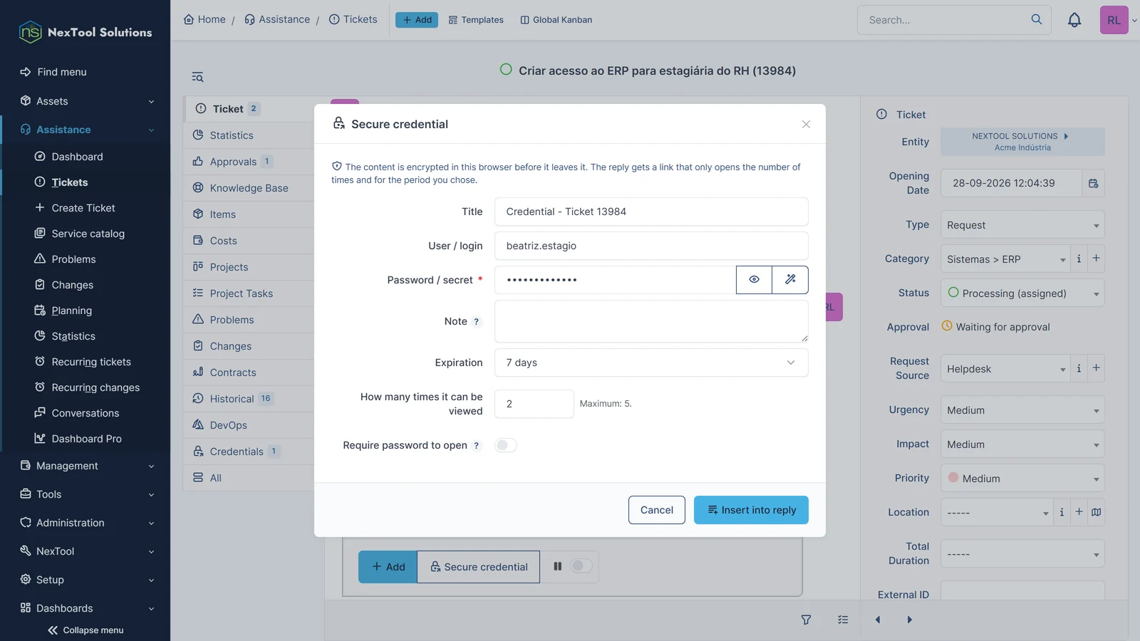Click the map icon beside Location
This screenshot has height=641, width=1140.
coord(1097,512)
